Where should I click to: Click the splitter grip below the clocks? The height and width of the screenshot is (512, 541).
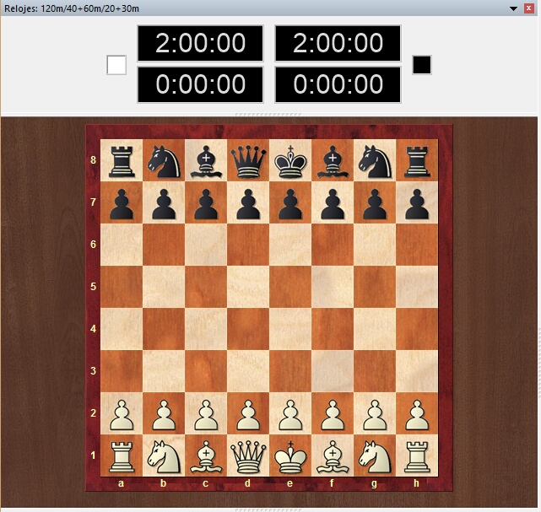click(269, 114)
